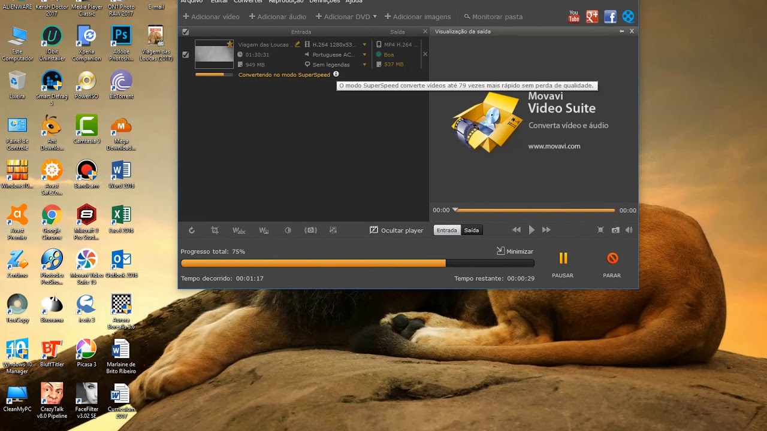Screen dimensions: 767x431
Task: Select the crop tool icon
Action: 215,230
